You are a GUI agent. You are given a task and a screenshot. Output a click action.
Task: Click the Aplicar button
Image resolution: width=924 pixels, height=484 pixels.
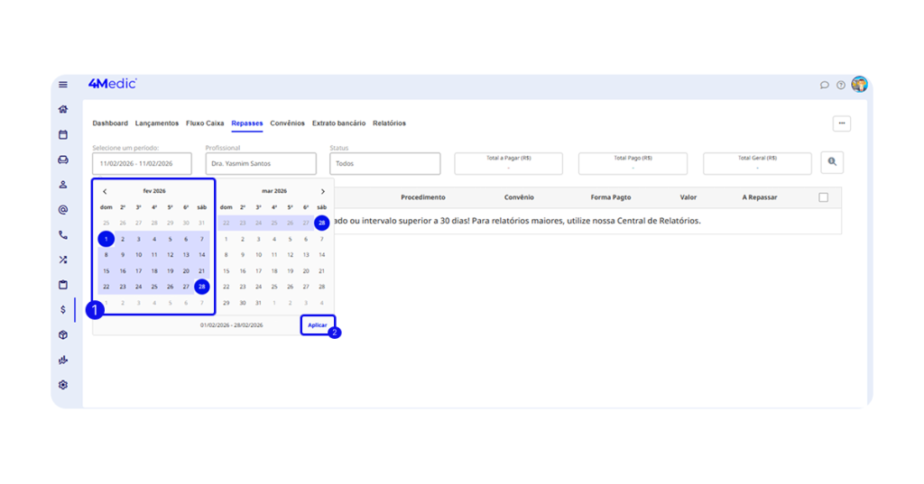[318, 324]
